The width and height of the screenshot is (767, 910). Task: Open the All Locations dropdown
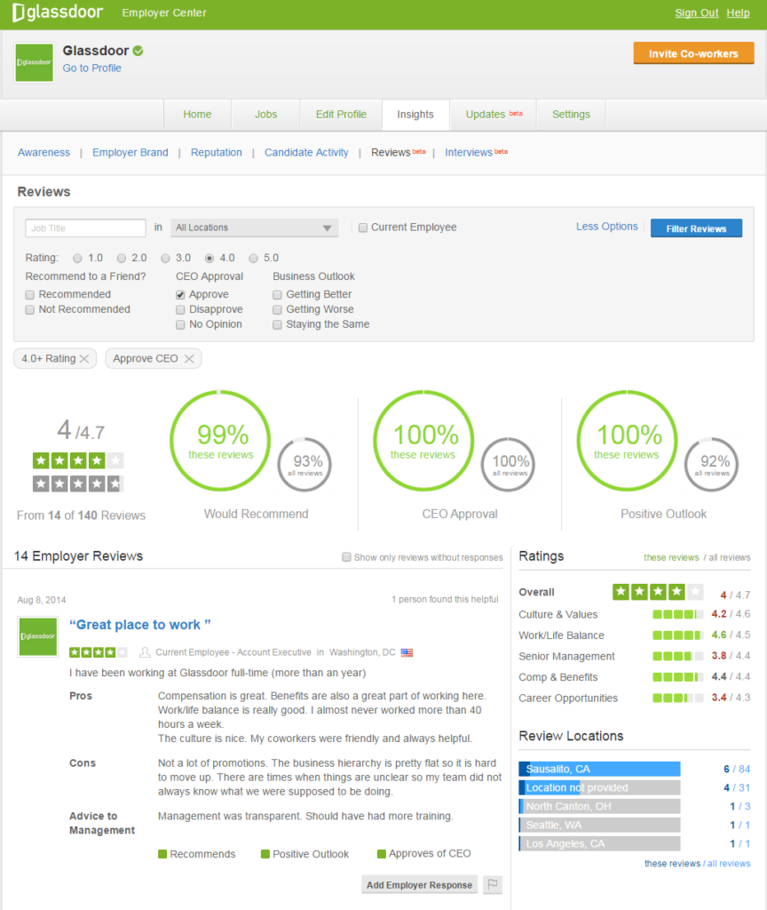(254, 227)
